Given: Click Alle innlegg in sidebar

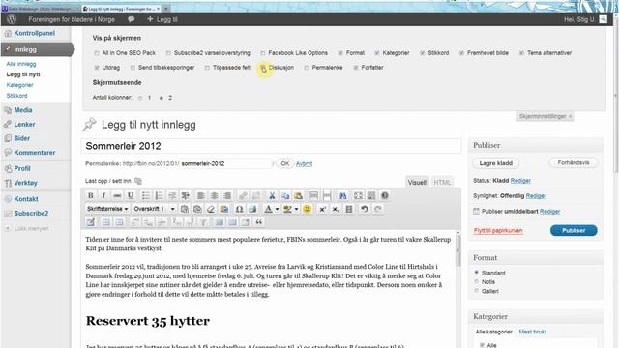Looking at the screenshot, I should click(21, 64).
